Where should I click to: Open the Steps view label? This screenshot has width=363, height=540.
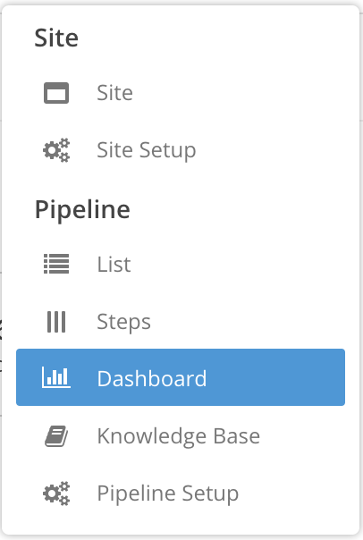(123, 323)
